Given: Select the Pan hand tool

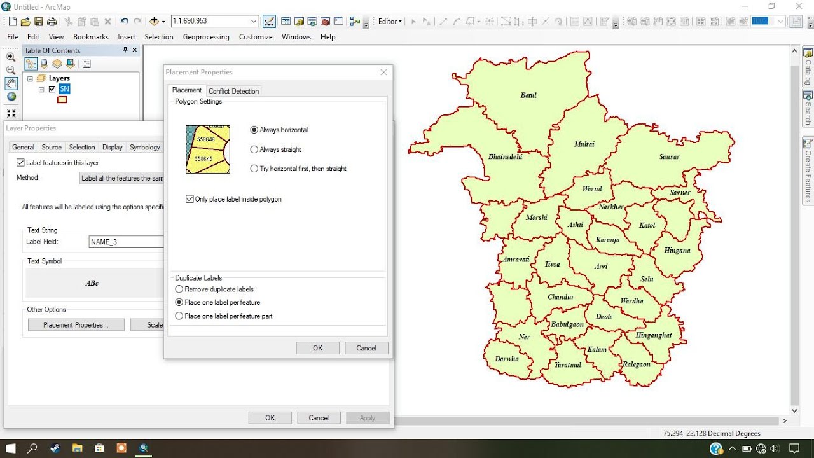Looking at the screenshot, I should click(x=11, y=83).
